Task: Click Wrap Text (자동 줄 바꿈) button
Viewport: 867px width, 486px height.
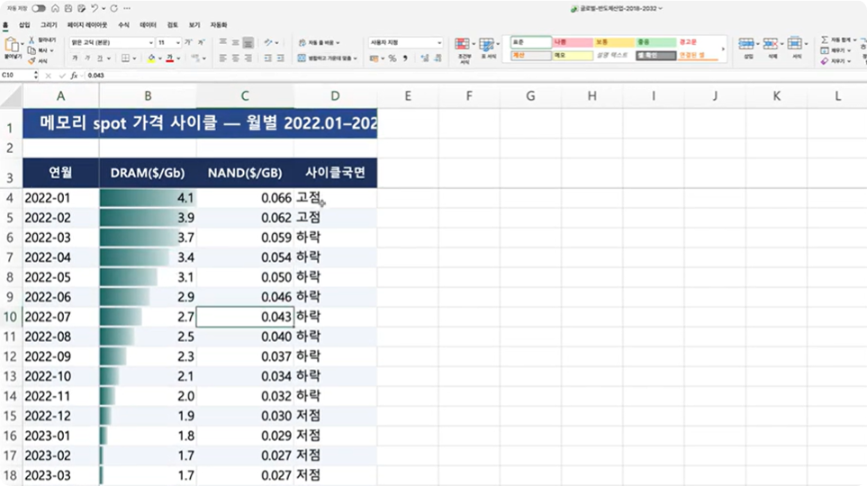Action: (319, 42)
